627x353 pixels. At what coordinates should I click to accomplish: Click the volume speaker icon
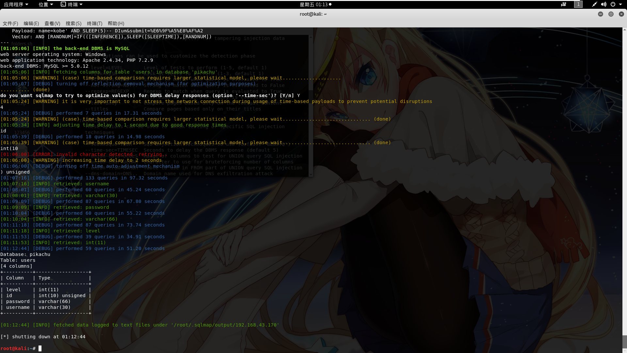(x=603, y=4)
